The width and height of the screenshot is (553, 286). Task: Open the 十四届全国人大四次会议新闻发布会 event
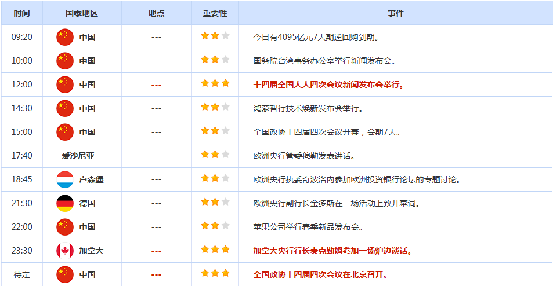click(x=328, y=85)
